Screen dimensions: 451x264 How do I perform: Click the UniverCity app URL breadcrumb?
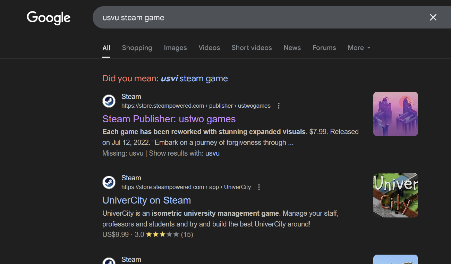[186, 187]
